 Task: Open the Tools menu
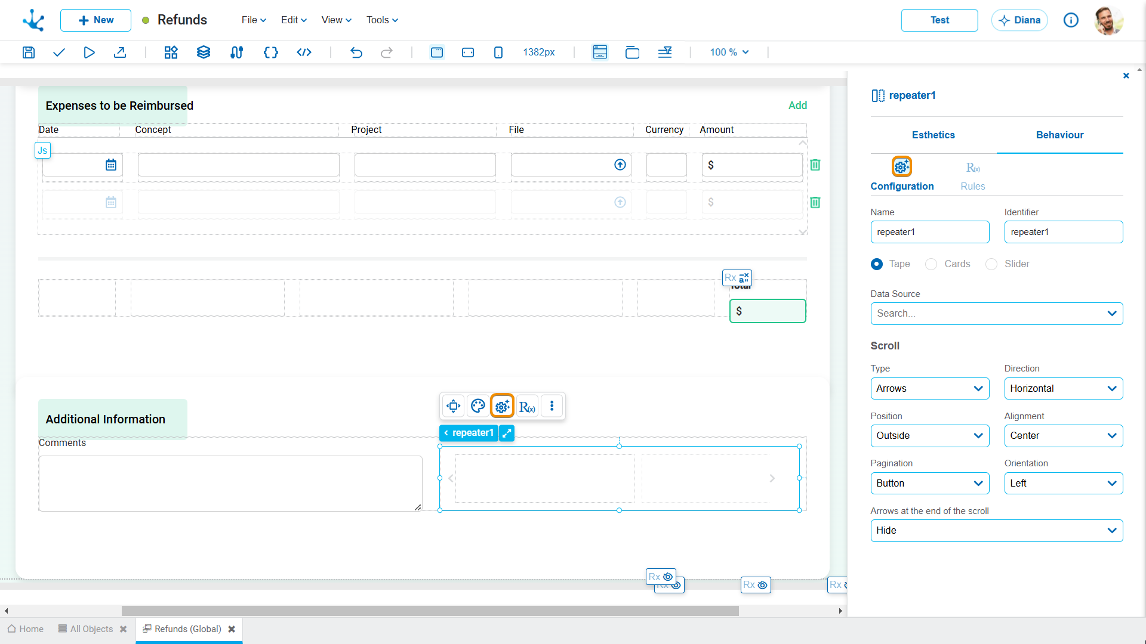click(382, 20)
